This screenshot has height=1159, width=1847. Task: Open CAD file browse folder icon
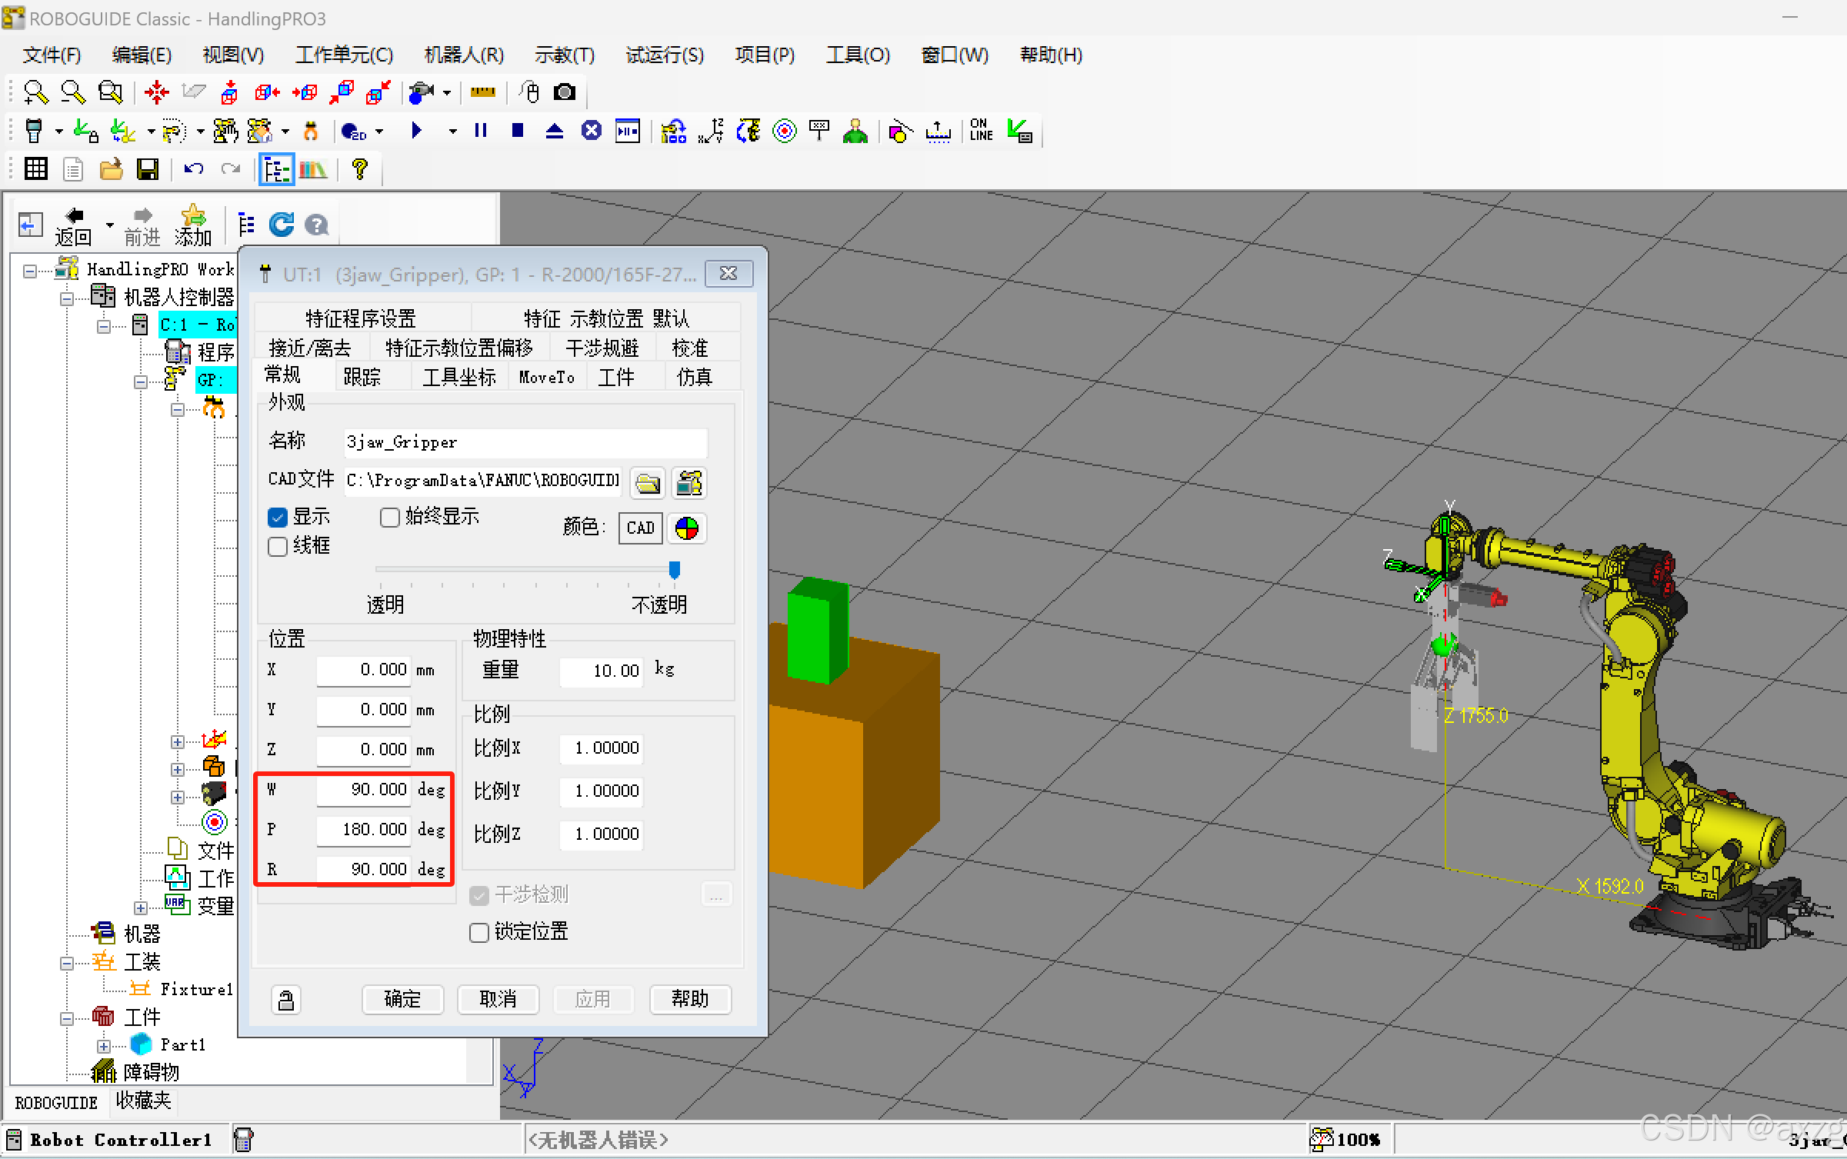pyautogui.click(x=648, y=483)
